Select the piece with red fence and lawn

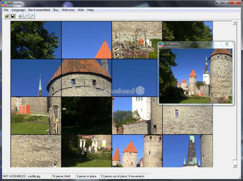[36, 116]
